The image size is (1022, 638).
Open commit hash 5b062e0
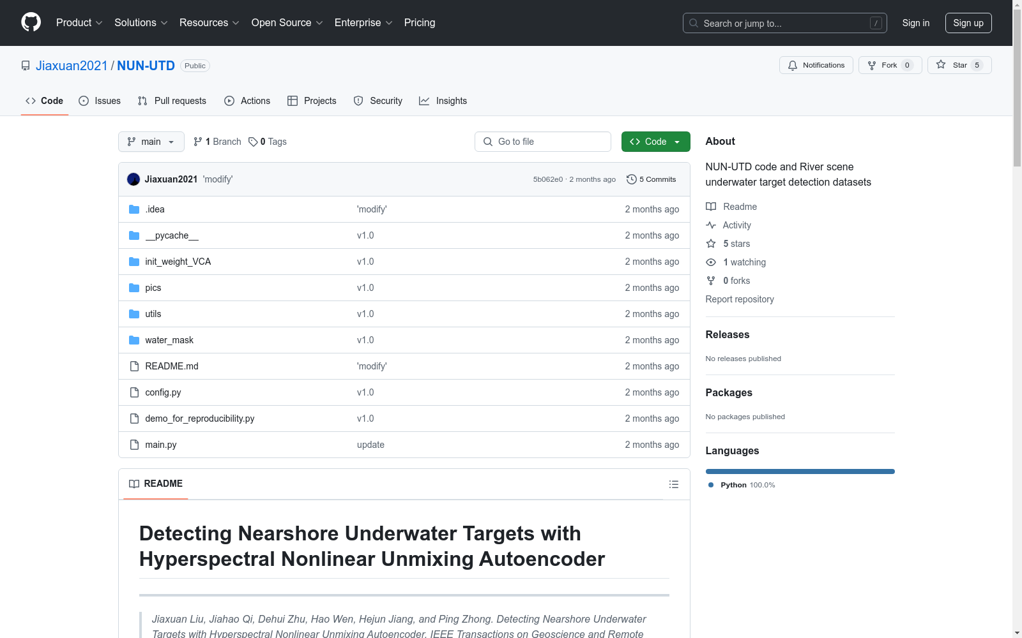coord(548,179)
